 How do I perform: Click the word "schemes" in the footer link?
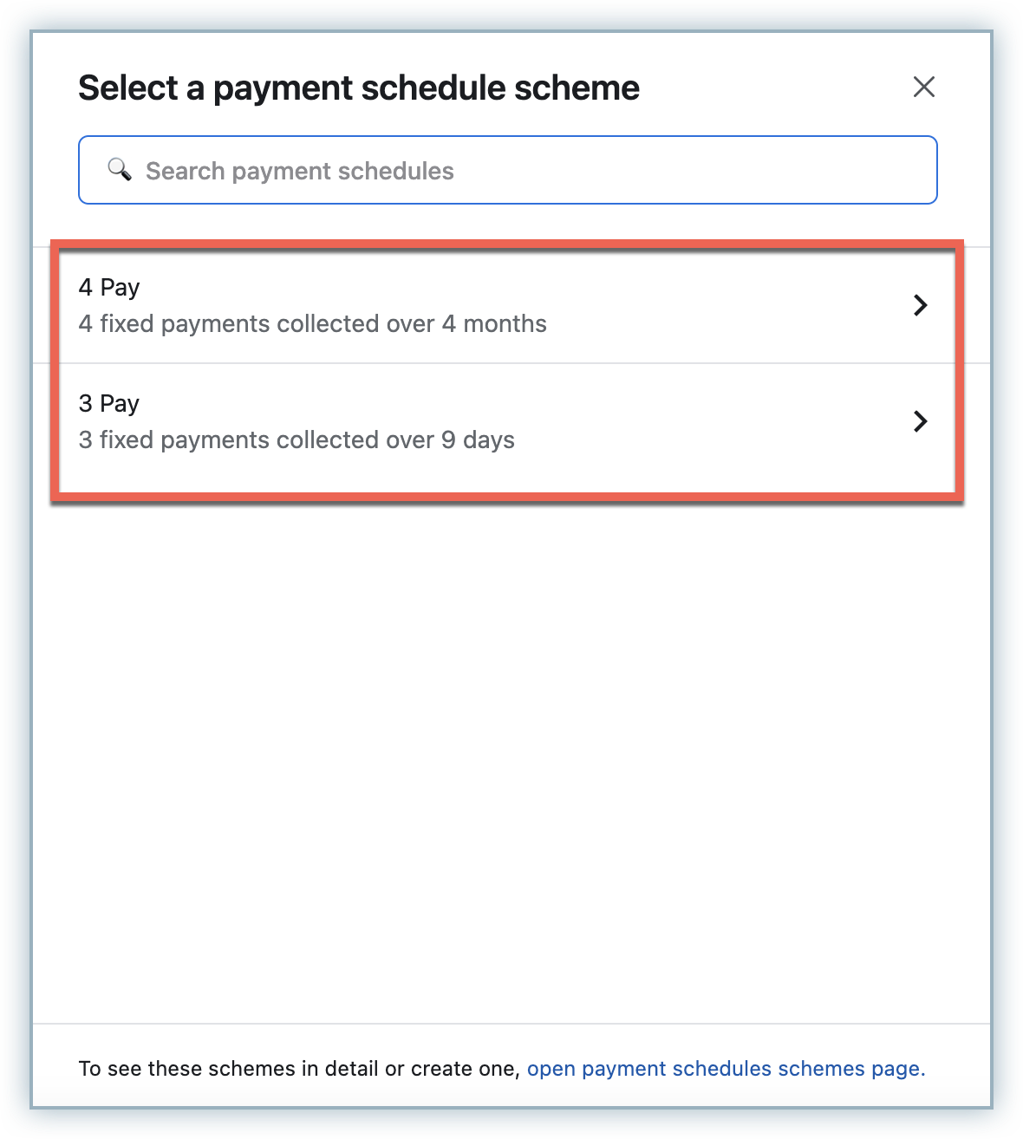[820, 1069]
